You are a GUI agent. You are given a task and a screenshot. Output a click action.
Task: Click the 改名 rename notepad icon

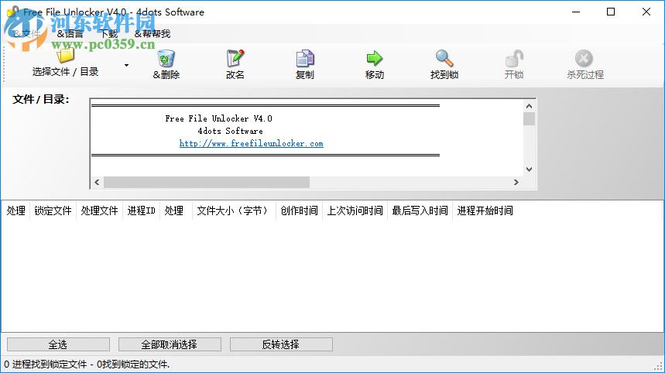tap(235, 58)
